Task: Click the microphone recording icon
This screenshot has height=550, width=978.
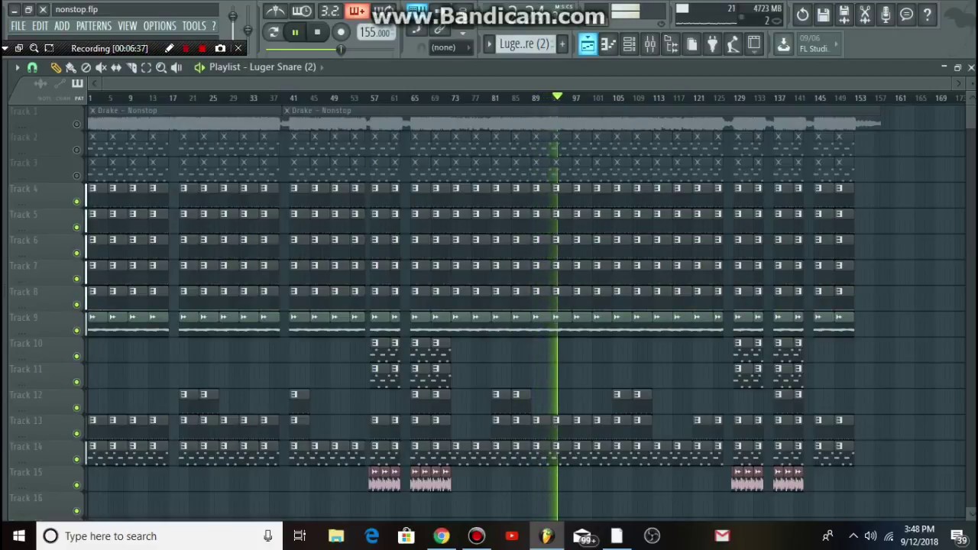Action: [886, 15]
